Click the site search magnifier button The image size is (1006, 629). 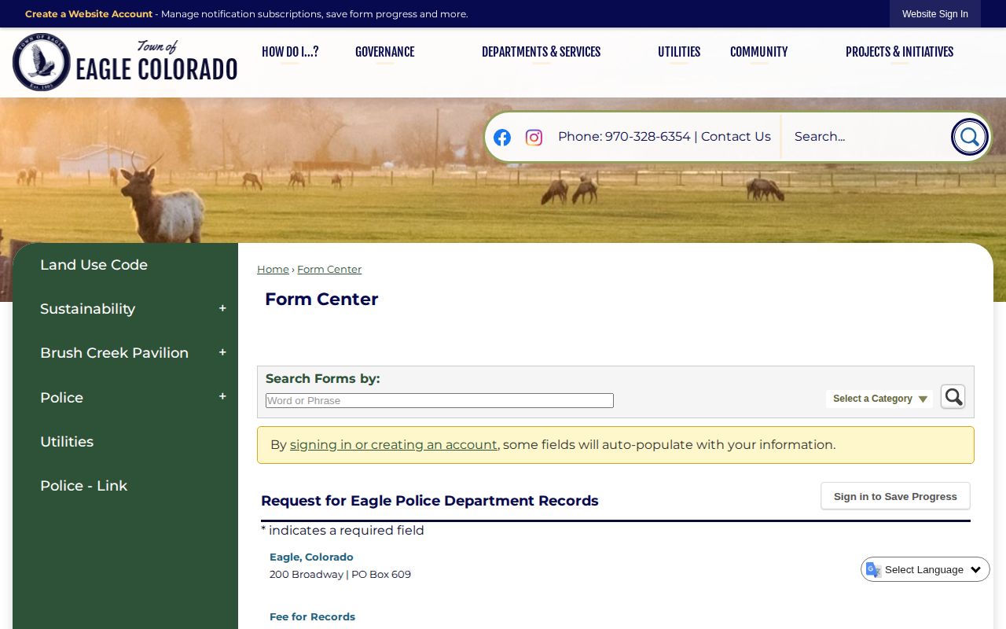969,137
